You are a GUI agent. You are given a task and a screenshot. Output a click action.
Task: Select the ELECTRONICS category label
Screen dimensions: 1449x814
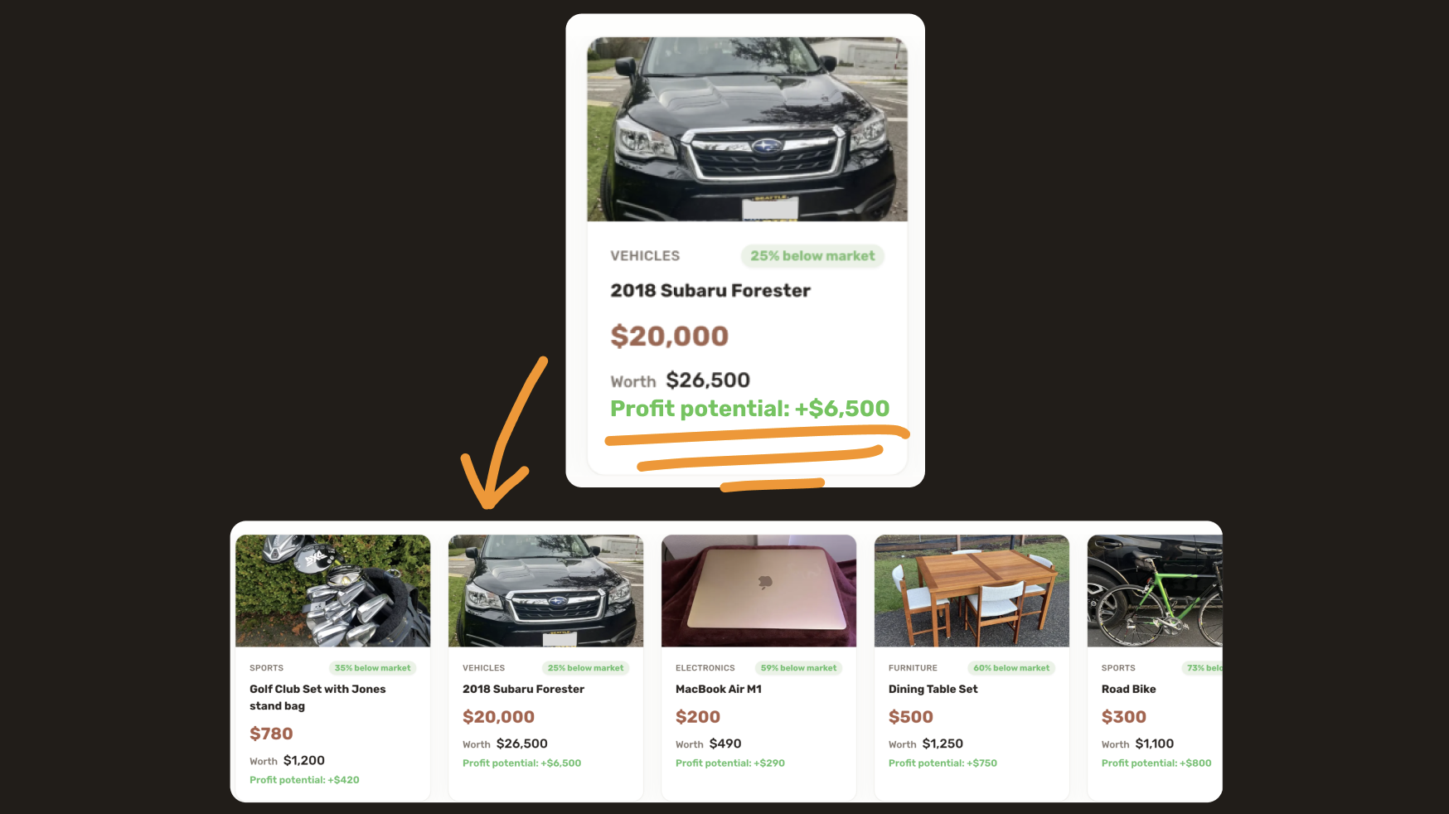coord(705,668)
